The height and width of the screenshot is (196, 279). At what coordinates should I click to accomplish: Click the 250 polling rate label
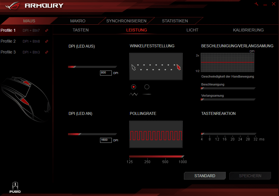tap(147, 162)
